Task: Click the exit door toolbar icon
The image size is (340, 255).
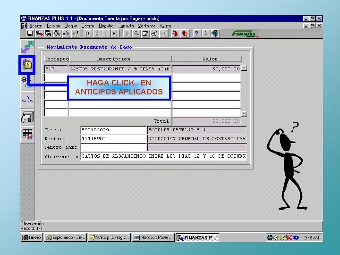Action: [214, 34]
